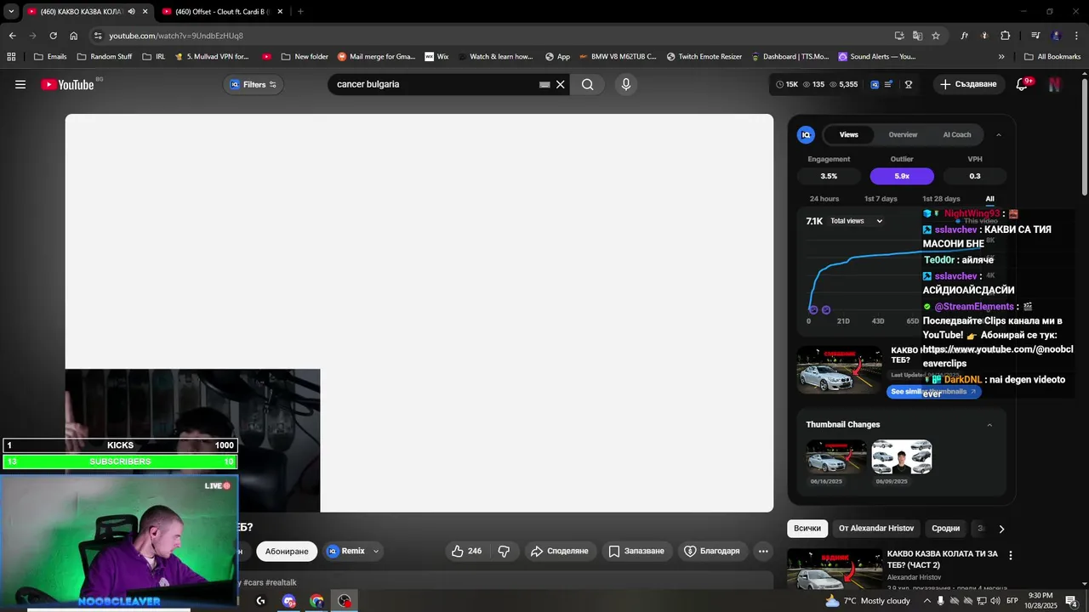Like the video with thumbs up

point(466,552)
